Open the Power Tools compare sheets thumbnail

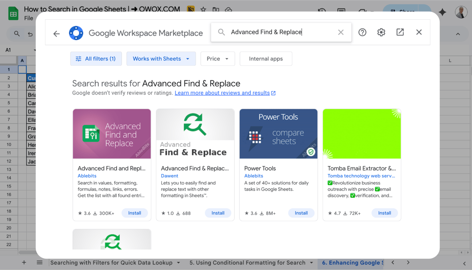coord(278,134)
